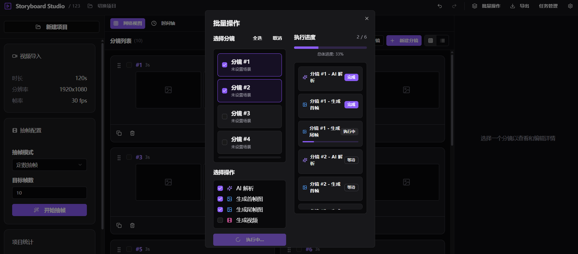Viewport: 578px width, 254px height.
Task: Click the 总体进度: 33% text
Action: (x=330, y=54)
